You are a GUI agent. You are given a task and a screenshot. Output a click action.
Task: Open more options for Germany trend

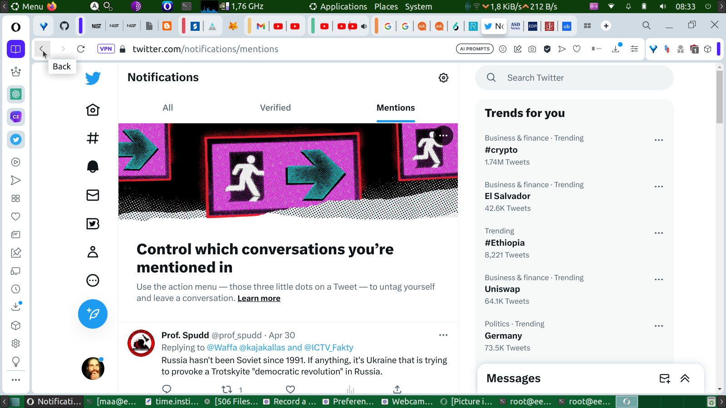[658, 326]
